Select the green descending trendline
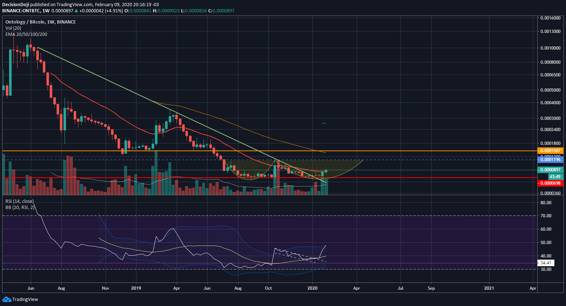 (x=181, y=115)
